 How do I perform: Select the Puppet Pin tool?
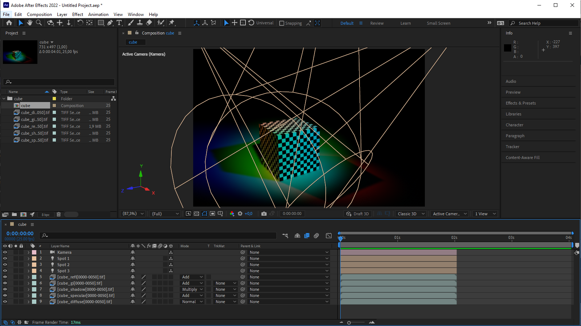pyautogui.click(x=172, y=23)
